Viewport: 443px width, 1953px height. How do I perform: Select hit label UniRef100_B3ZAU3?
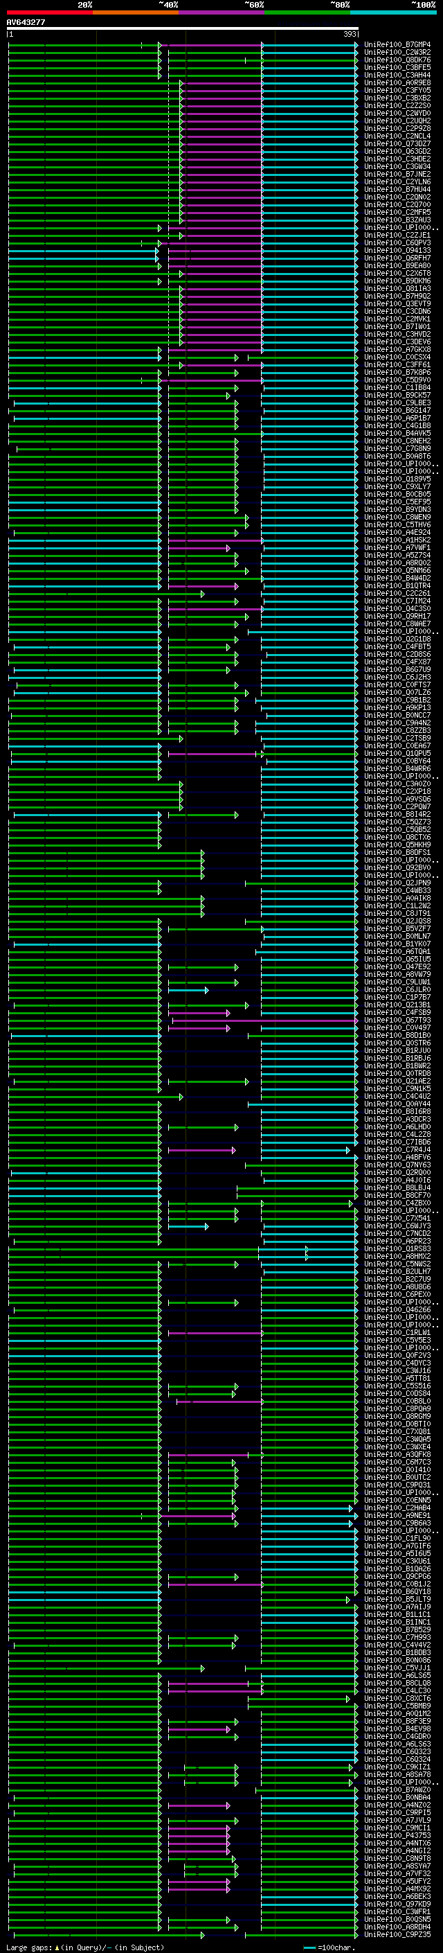397,220
